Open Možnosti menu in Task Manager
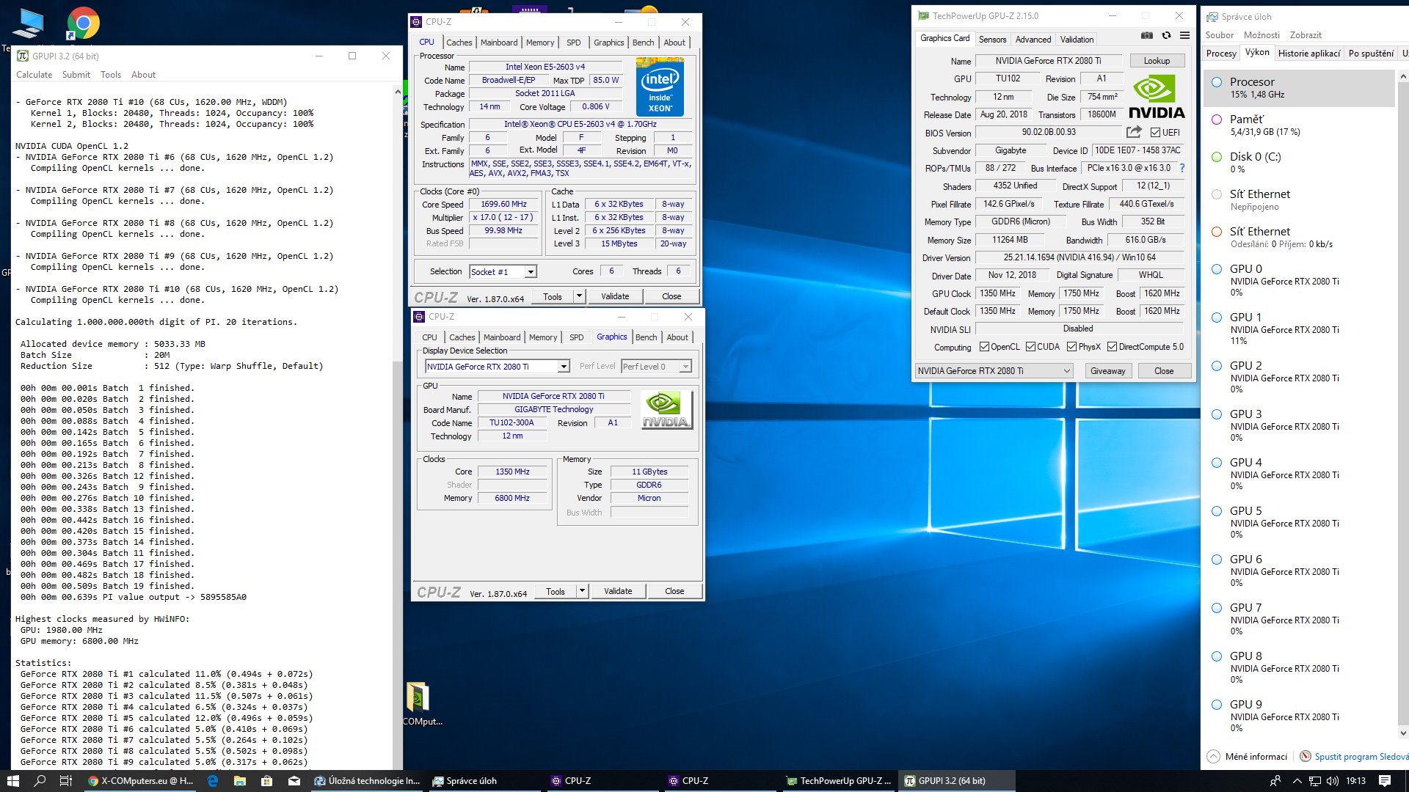Screen dimensions: 1409x792 click(1261, 35)
